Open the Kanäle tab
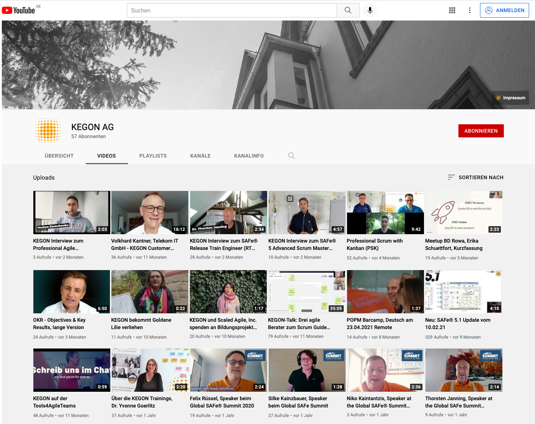The width and height of the screenshot is (535, 424). (200, 156)
